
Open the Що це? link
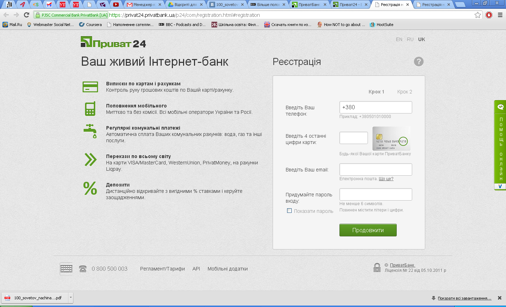point(386,179)
